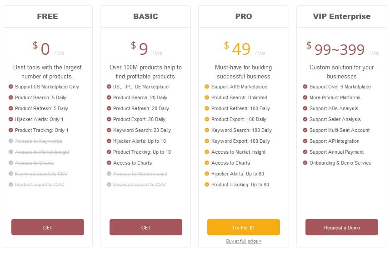Click the $49 PRO price text
Screen dimensions: 390x253
[237, 49]
